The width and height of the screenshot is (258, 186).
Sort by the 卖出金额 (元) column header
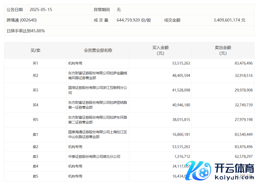pos(223,50)
